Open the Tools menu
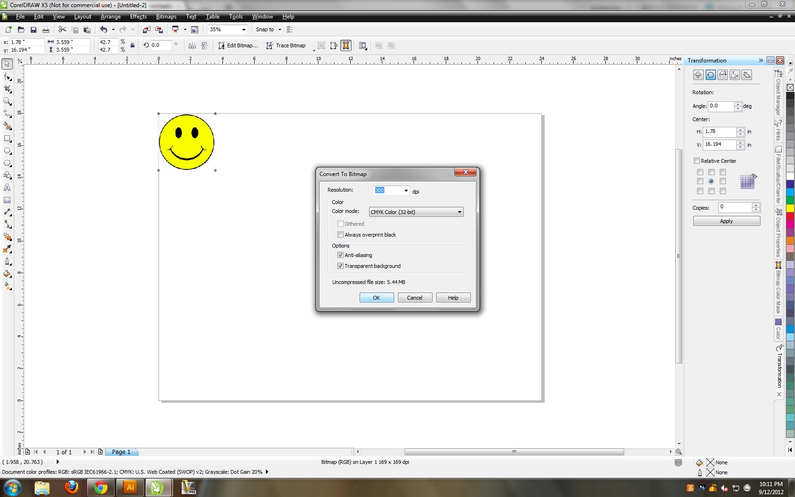Image resolution: width=795 pixels, height=497 pixels. (236, 17)
